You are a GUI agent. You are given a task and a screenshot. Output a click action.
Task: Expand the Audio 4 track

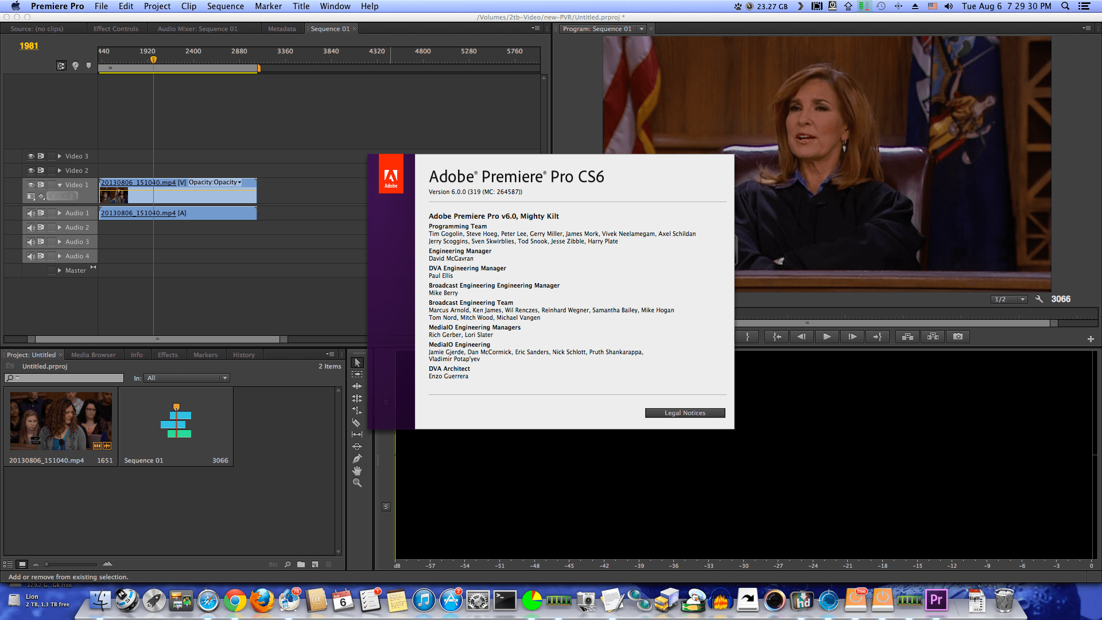59,256
